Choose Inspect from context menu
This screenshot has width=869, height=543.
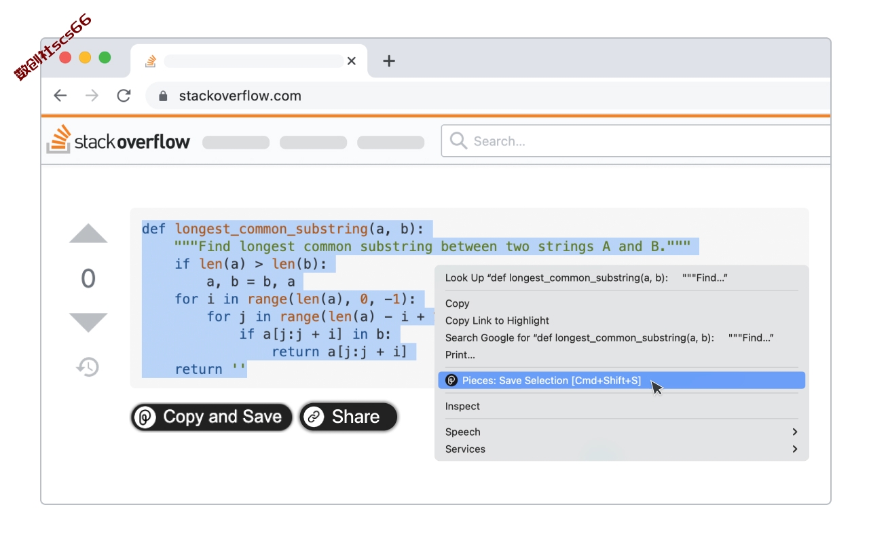click(x=621, y=406)
